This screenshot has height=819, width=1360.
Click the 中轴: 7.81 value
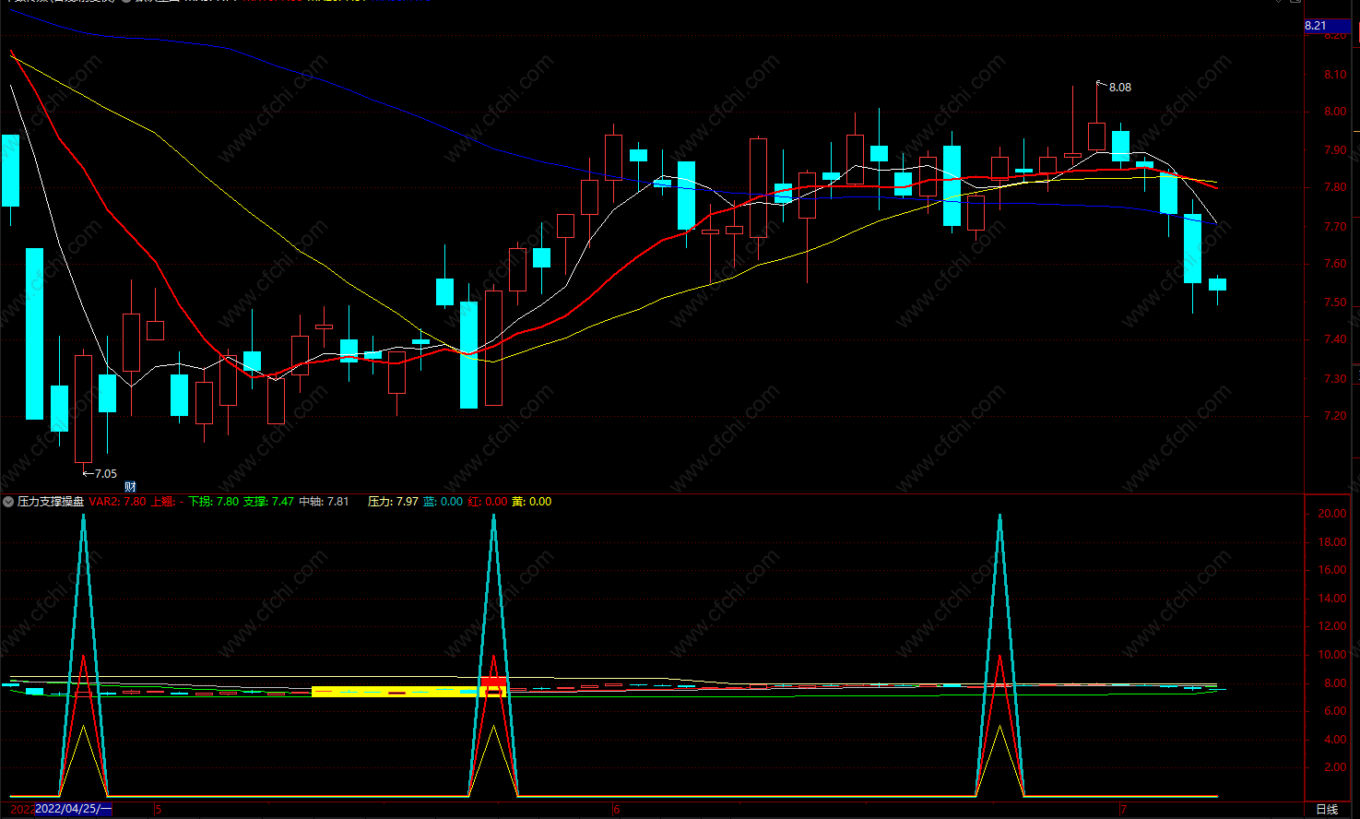[x=324, y=502]
